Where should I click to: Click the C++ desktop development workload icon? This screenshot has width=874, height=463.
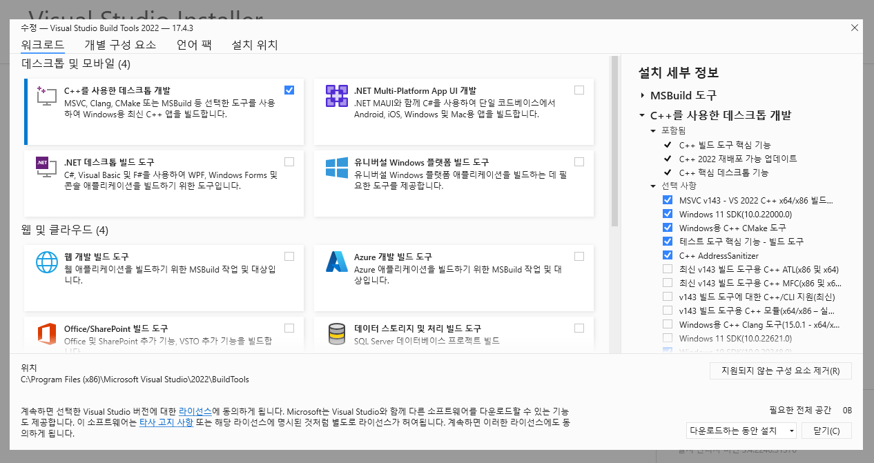point(46,97)
